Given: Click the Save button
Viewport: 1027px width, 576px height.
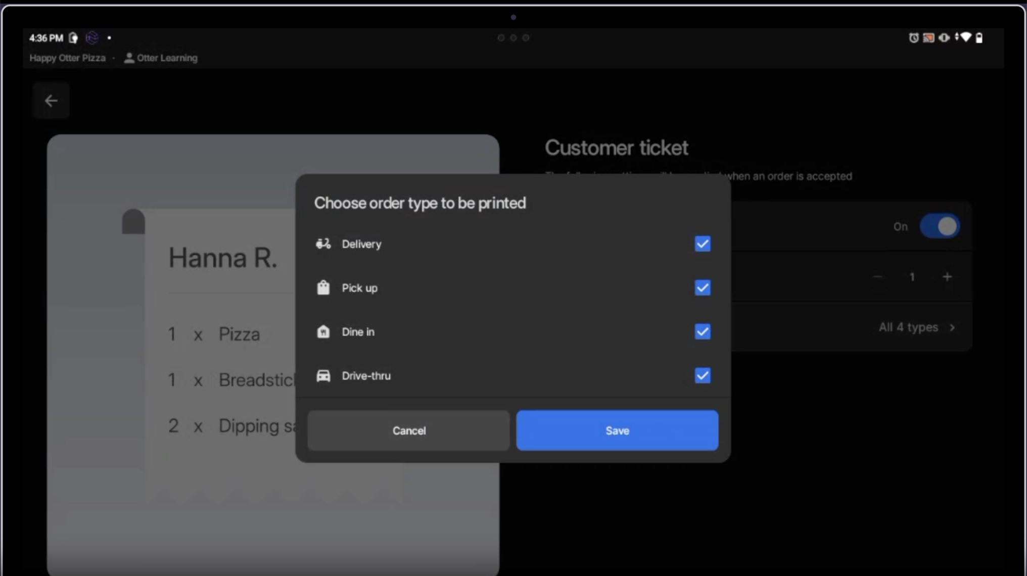Looking at the screenshot, I should point(617,430).
